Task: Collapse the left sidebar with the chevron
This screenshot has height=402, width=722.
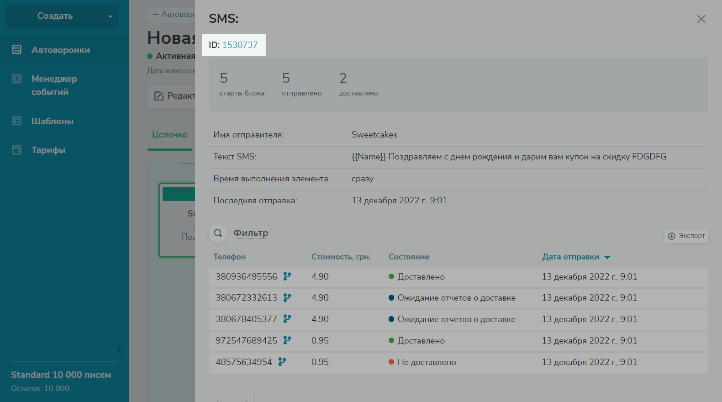Action: point(119,349)
